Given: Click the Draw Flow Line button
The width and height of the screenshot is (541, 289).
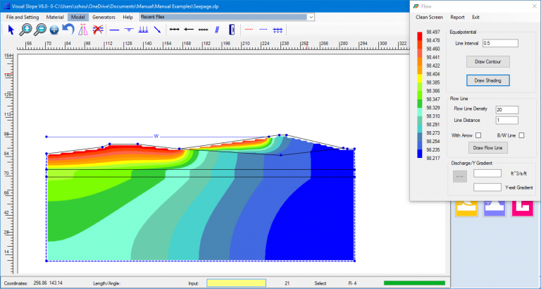Looking at the screenshot, I should click(x=487, y=148).
